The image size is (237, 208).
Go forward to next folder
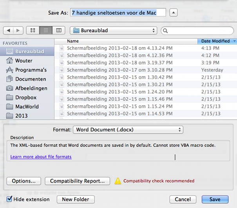pyautogui.click(x=18, y=30)
